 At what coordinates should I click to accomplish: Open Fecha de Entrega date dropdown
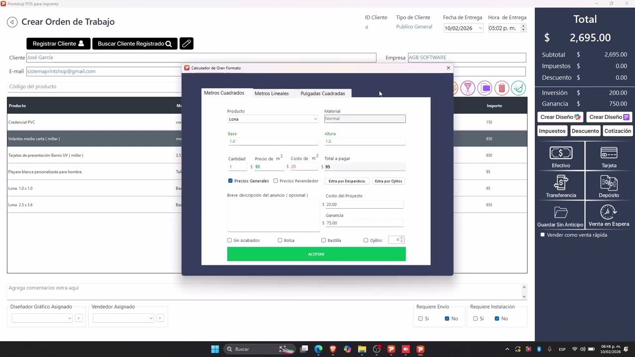point(480,28)
